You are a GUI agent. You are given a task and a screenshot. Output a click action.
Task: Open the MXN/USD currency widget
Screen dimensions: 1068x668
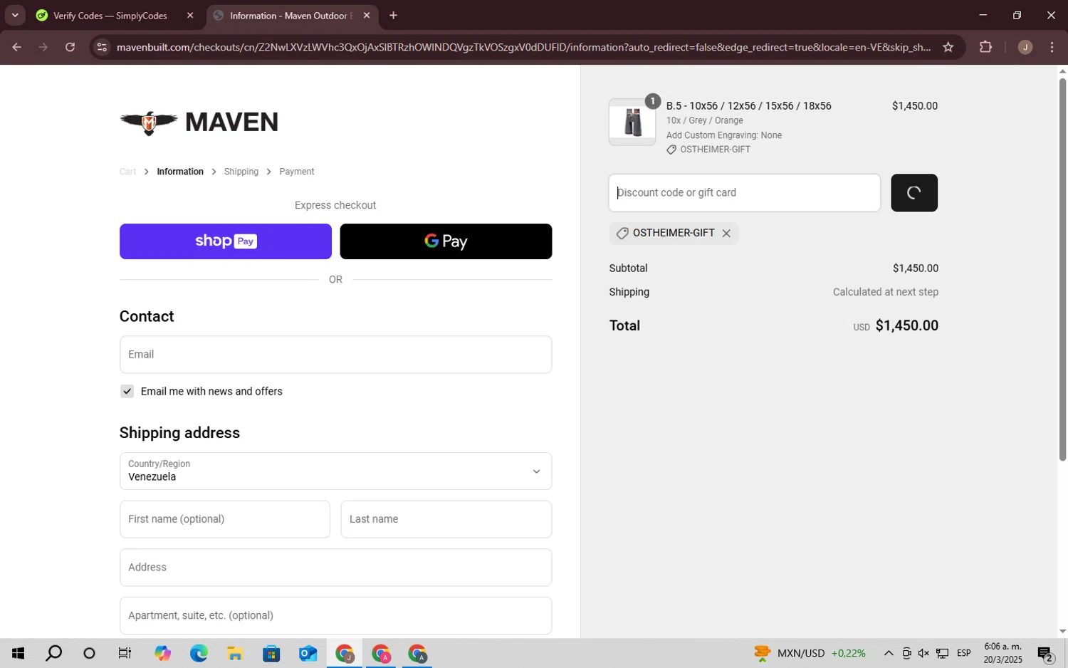810,654
